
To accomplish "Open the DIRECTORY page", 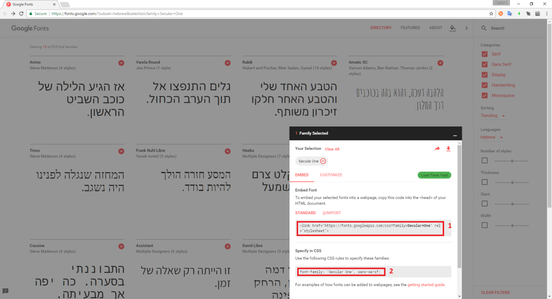I will coord(381,28).
